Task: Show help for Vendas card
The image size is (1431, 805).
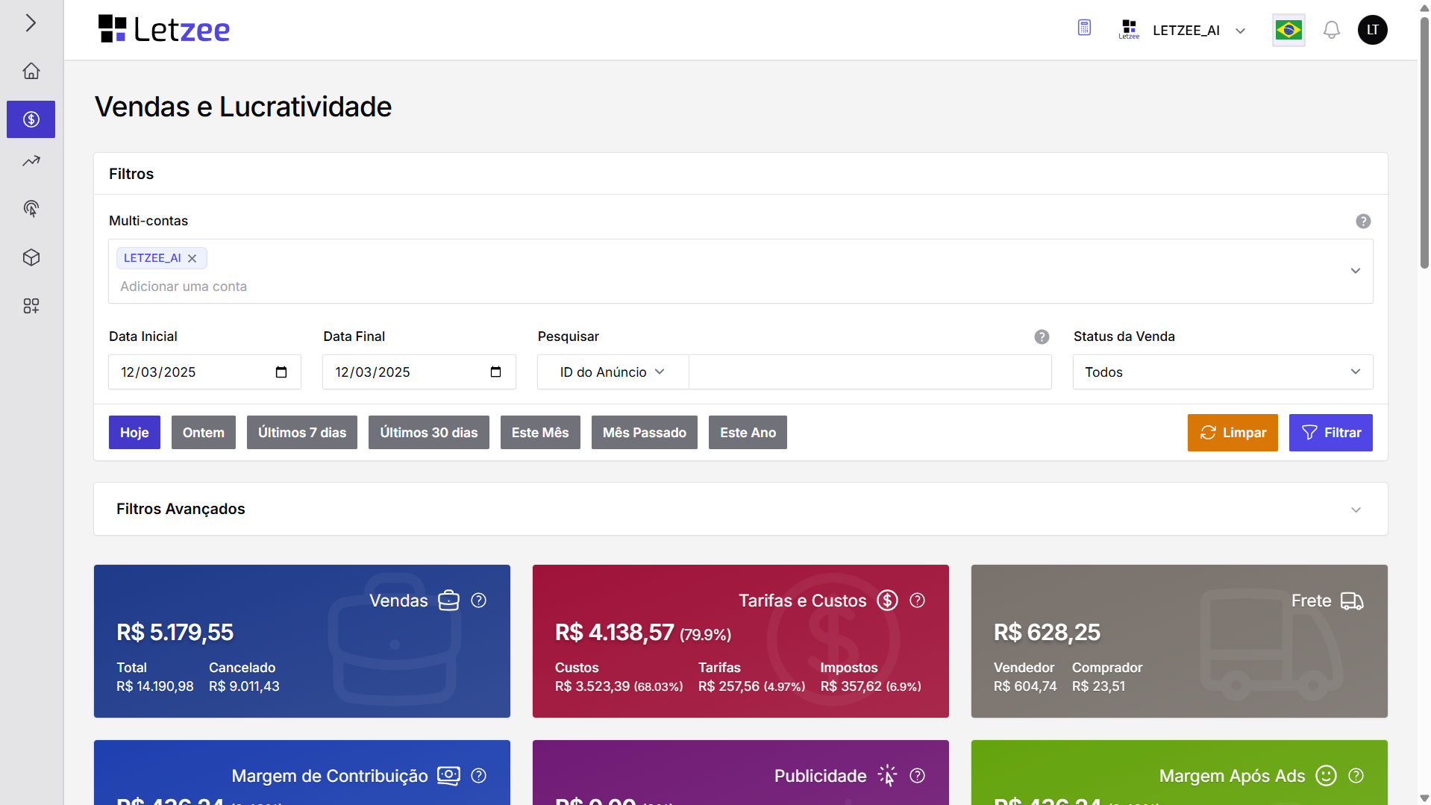Action: (x=479, y=601)
